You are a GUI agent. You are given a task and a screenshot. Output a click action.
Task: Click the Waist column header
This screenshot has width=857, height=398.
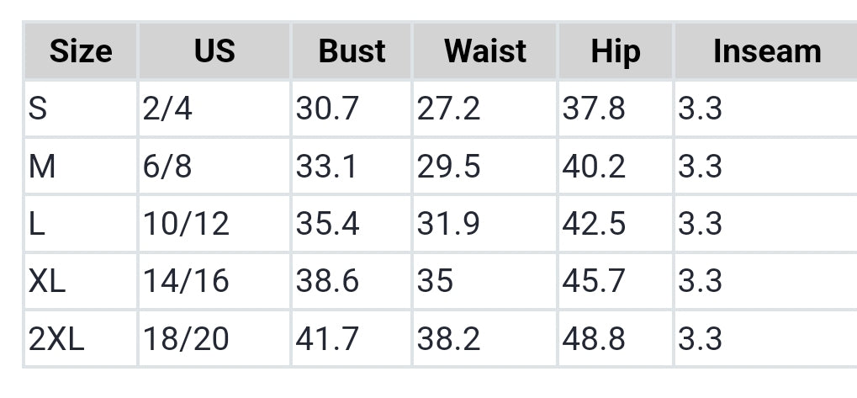[x=485, y=51]
